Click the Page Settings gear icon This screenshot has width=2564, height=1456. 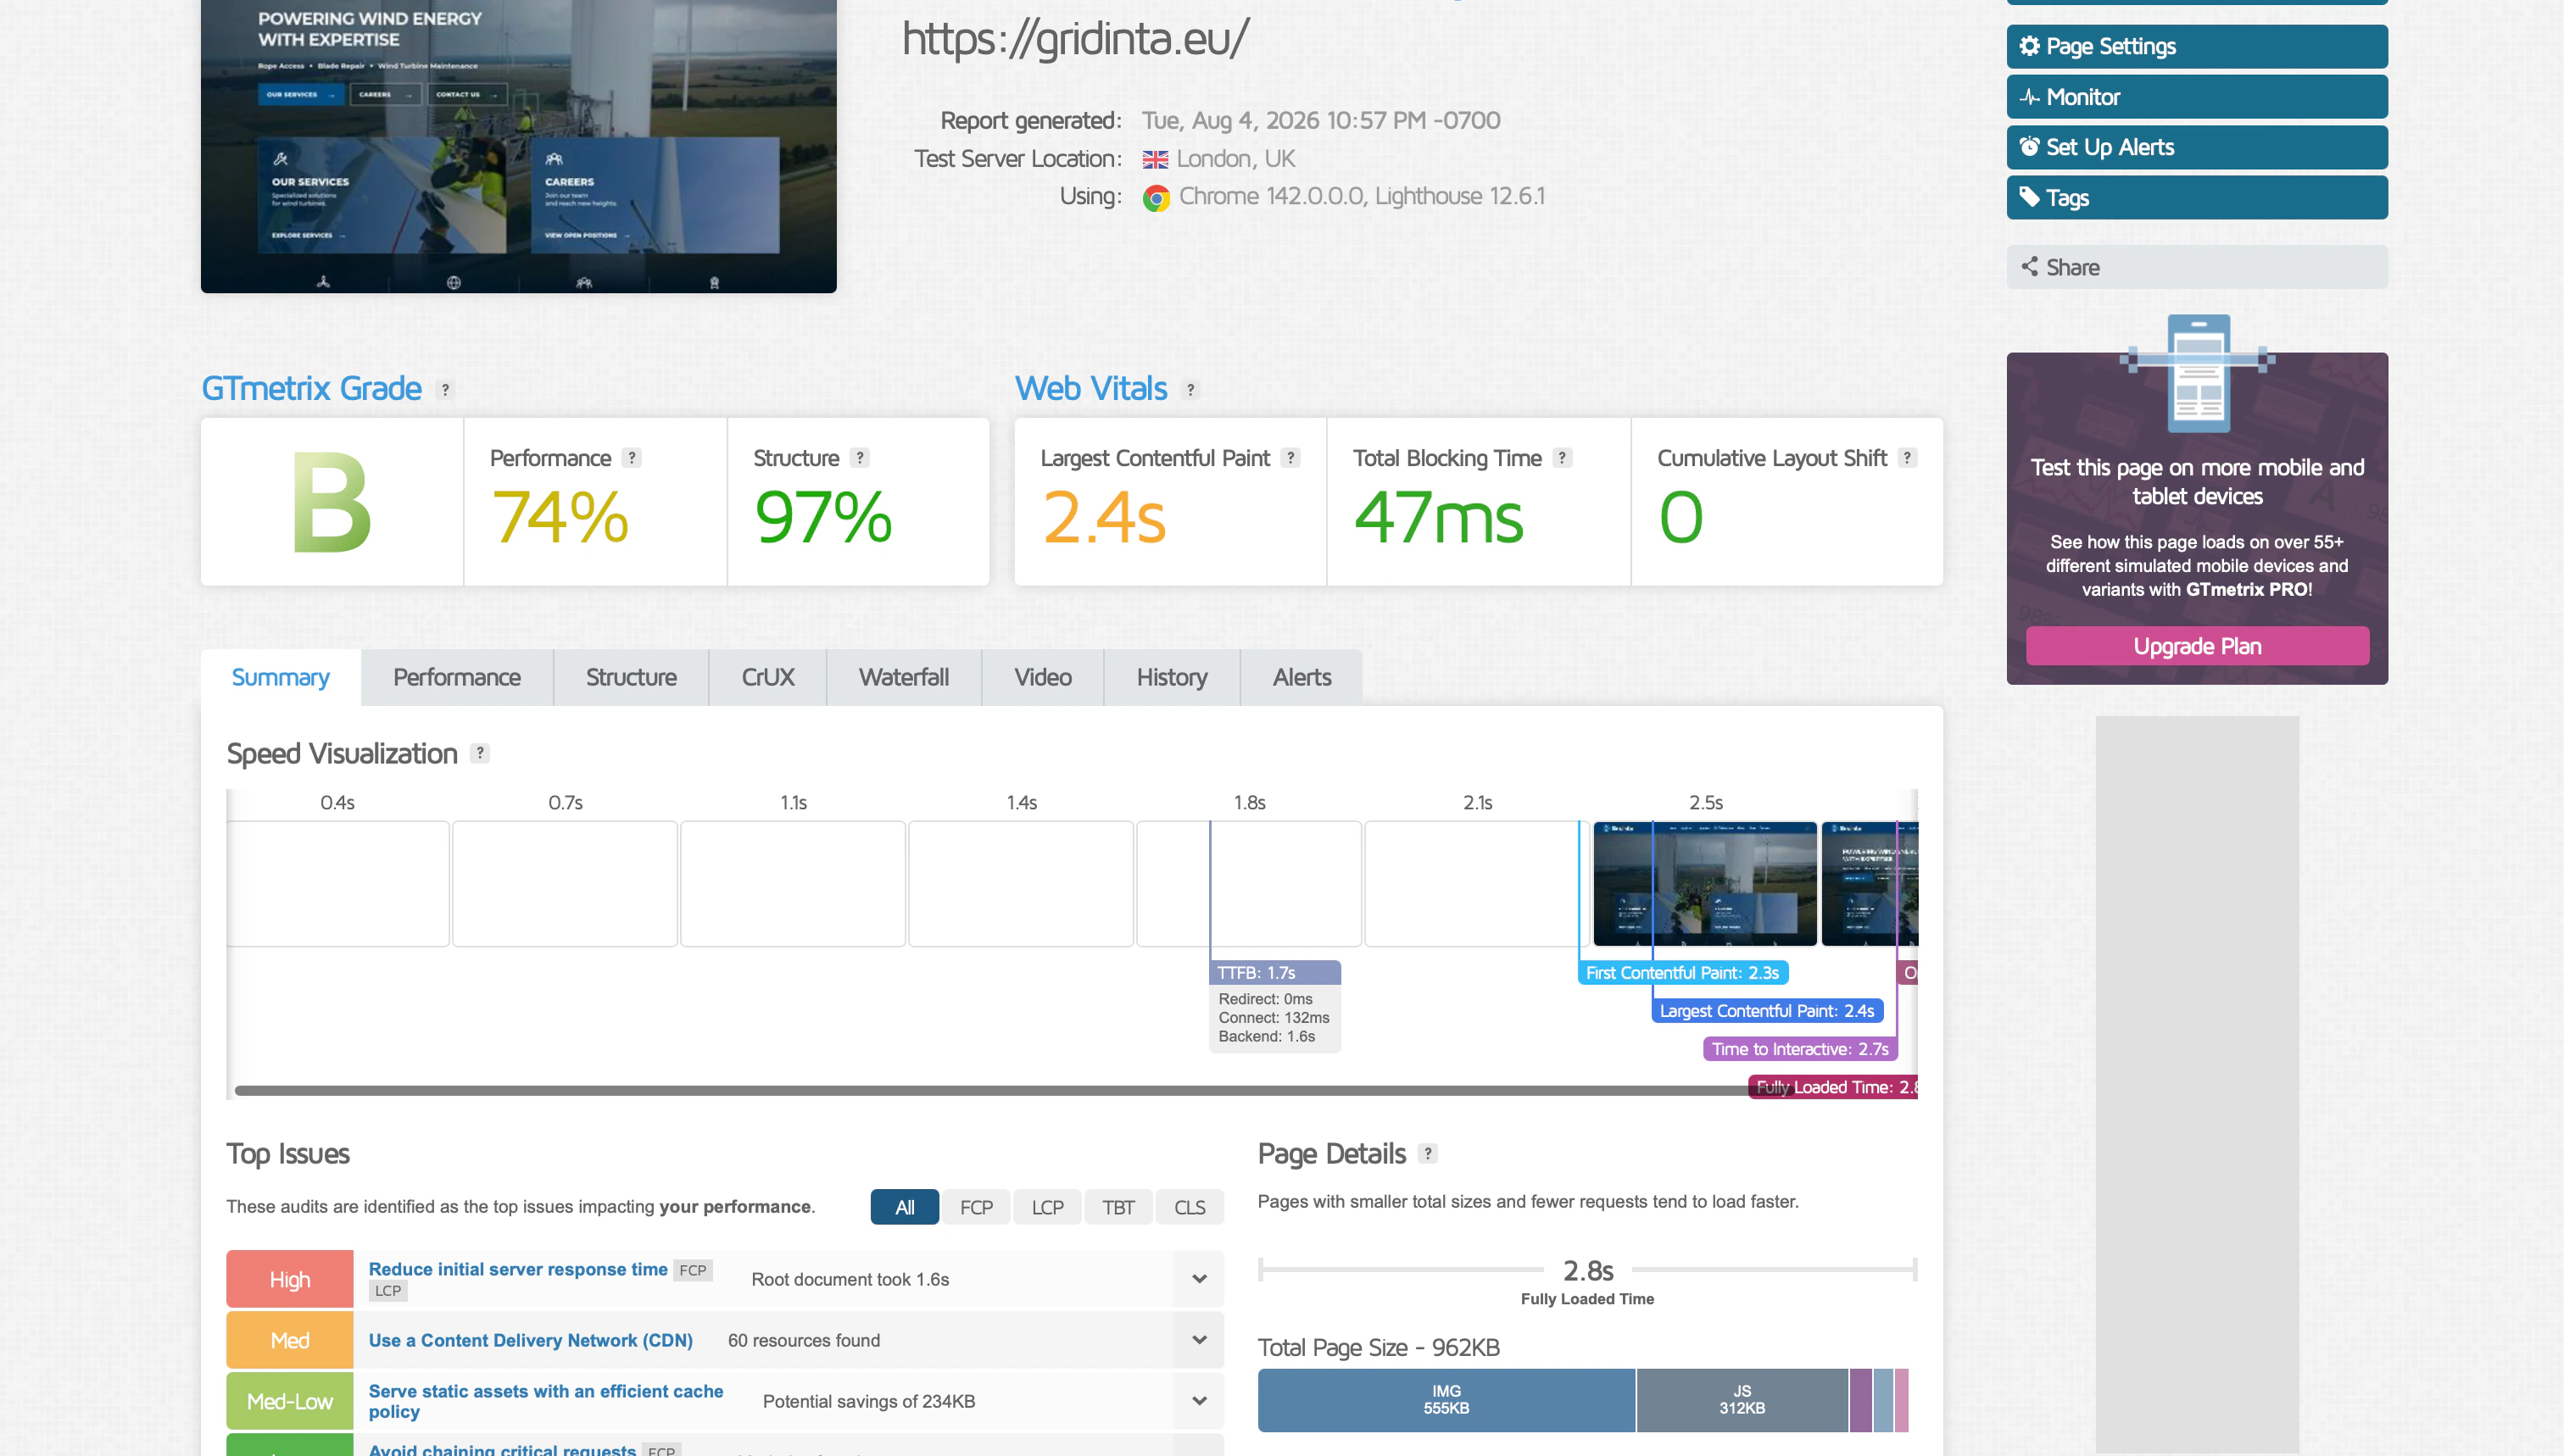2029,46
